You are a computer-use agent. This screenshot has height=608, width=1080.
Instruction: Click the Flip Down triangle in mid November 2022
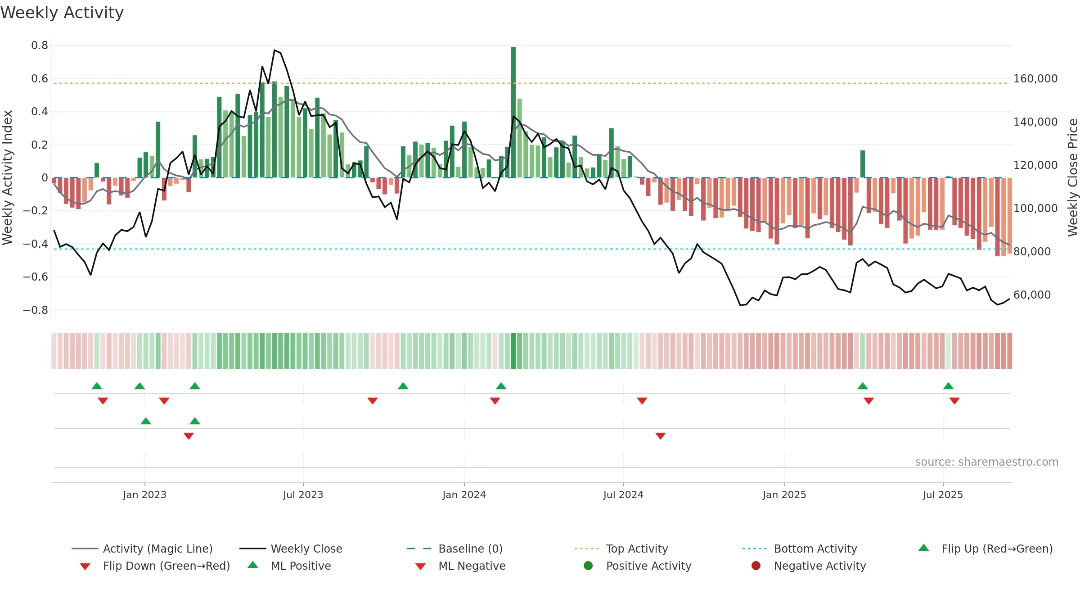click(x=103, y=401)
